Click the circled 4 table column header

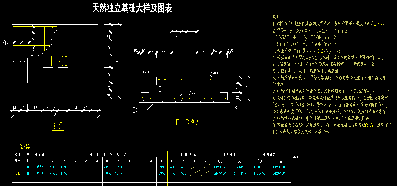pos(281,161)
